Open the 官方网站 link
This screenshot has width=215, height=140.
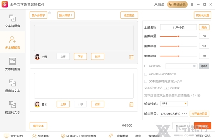pyautogui.click(x=16, y=136)
